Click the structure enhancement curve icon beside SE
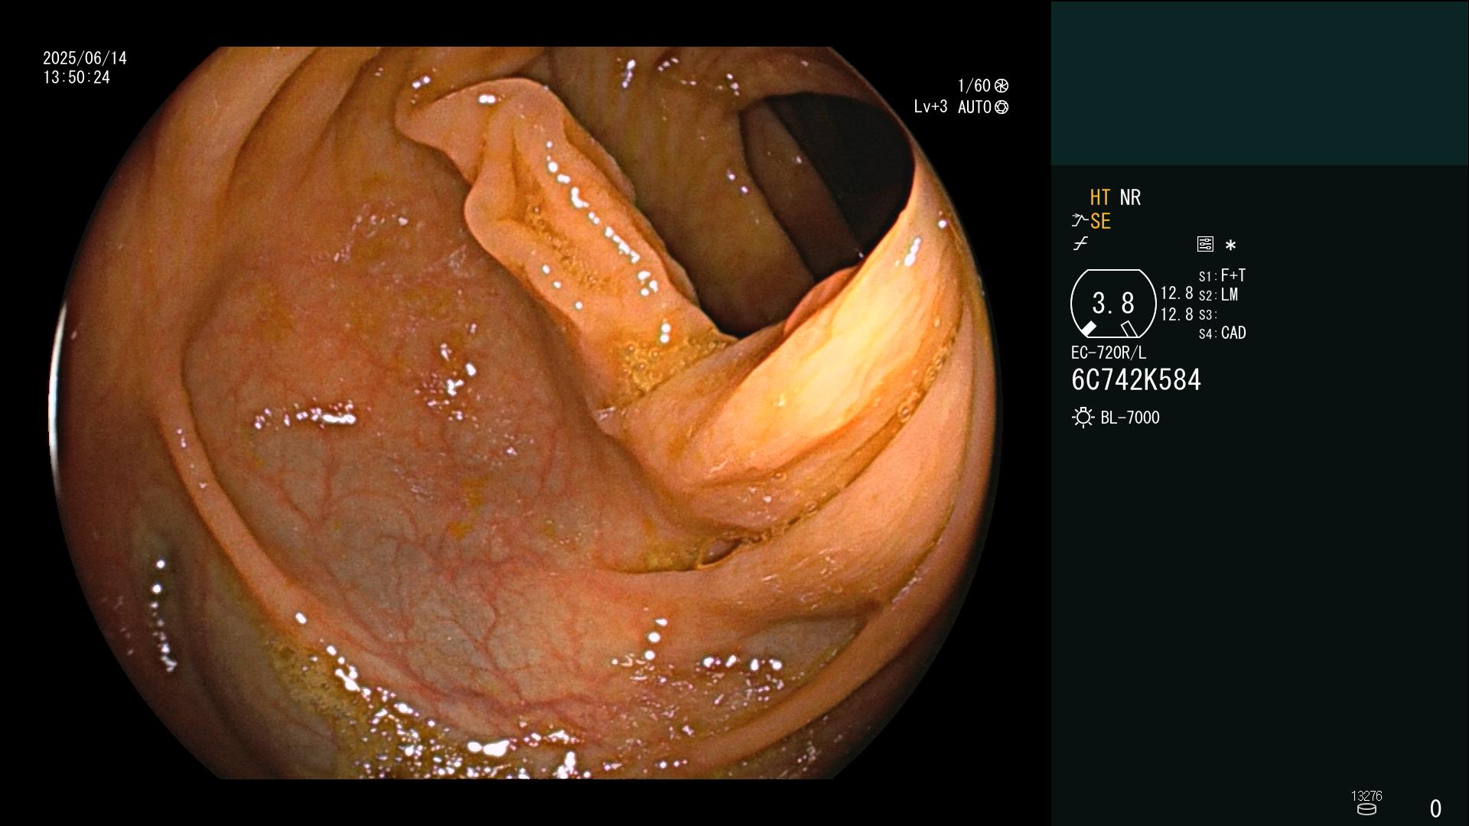Screen dimensions: 1469x826 pos(1080,221)
